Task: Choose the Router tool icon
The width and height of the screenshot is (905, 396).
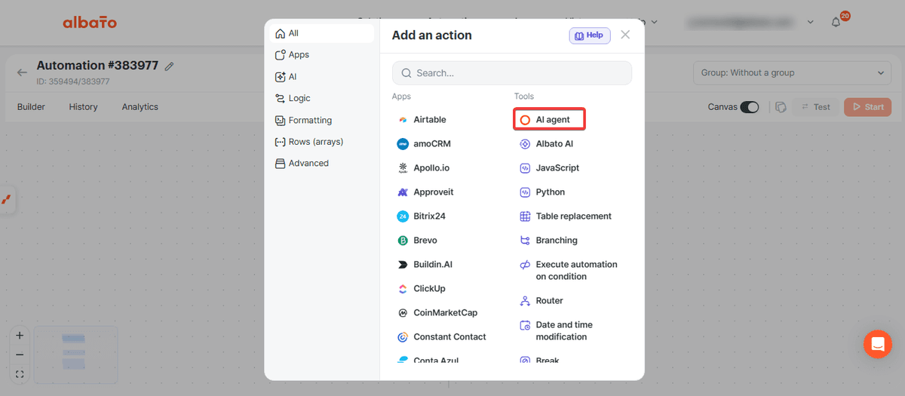Action: 525,301
